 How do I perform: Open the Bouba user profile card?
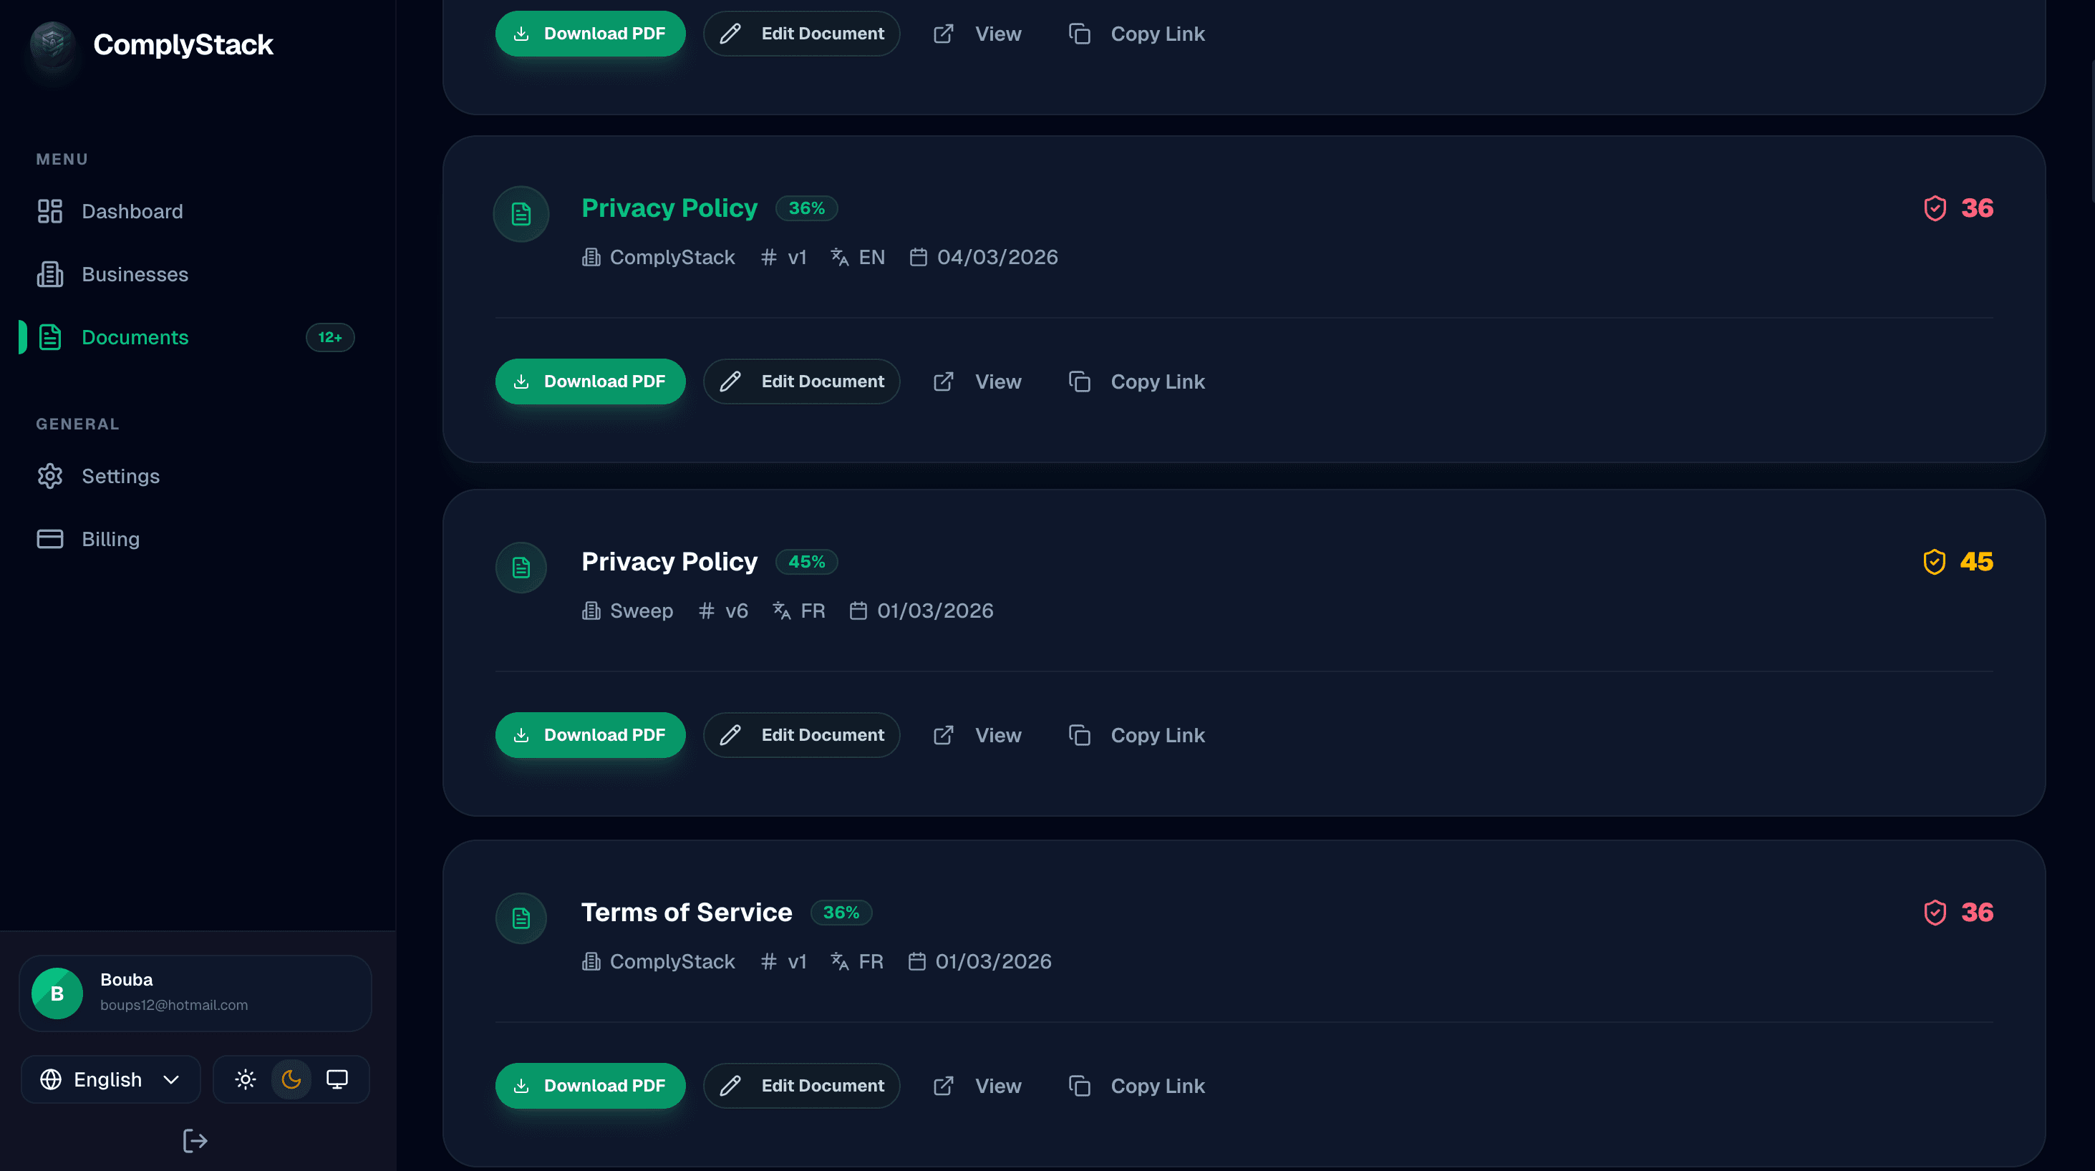point(194,992)
